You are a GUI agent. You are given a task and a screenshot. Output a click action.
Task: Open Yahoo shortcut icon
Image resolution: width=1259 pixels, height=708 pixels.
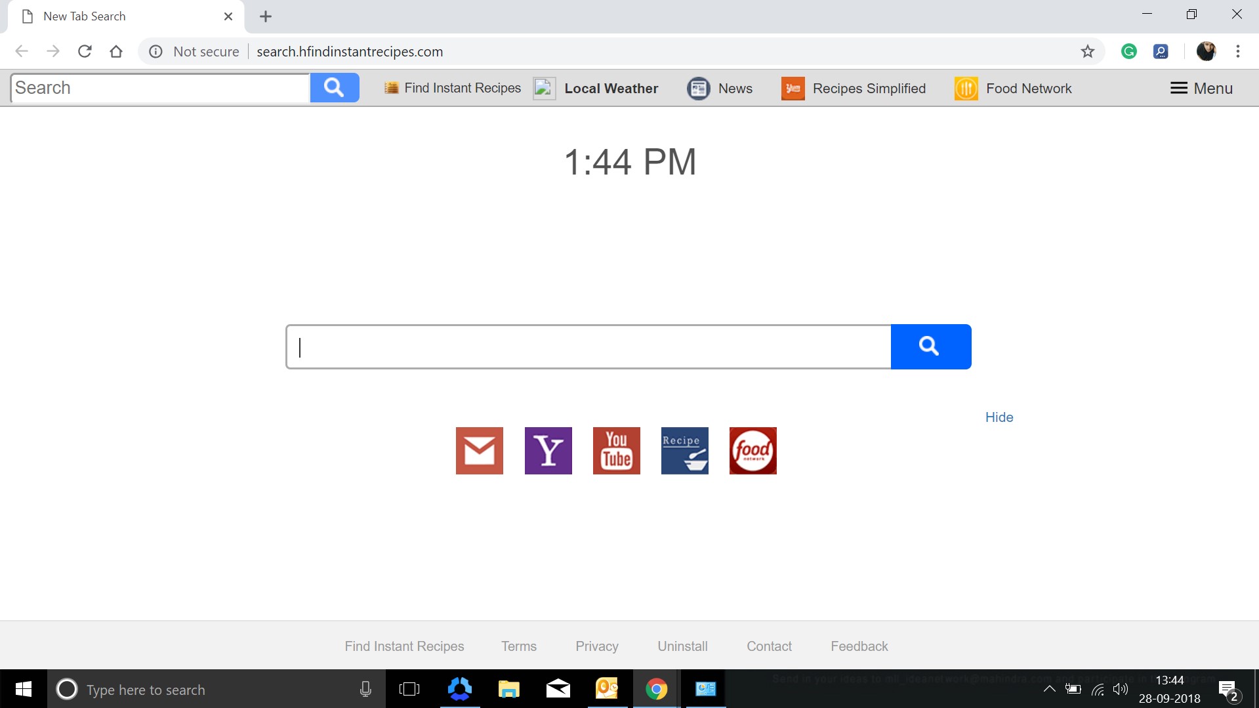point(548,450)
